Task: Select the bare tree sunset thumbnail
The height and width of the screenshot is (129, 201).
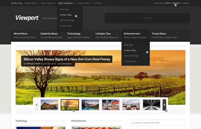Action: (70, 105)
